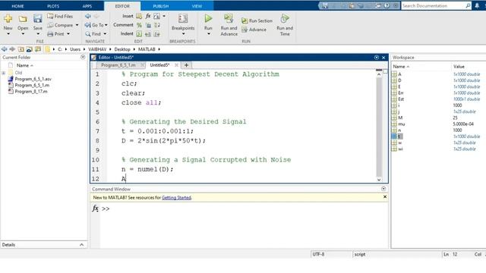
Task: Click the editor vertical scrollbar
Action: coord(379,127)
